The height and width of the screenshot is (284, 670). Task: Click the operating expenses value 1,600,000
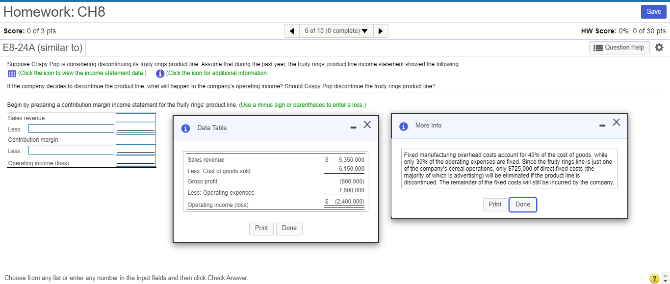(x=351, y=190)
